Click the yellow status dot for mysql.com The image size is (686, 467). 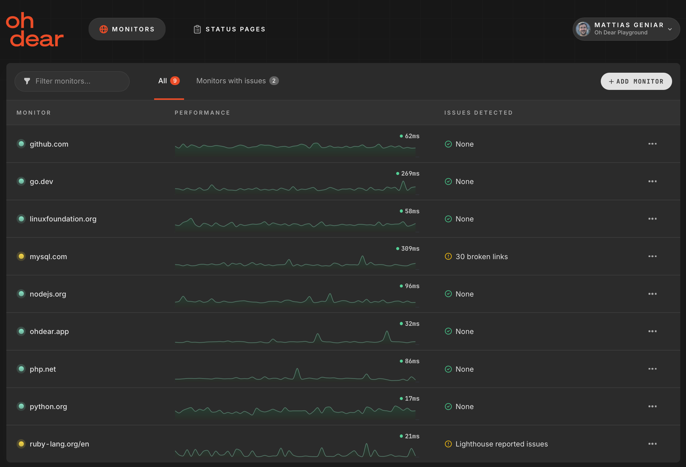click(21, 256)
